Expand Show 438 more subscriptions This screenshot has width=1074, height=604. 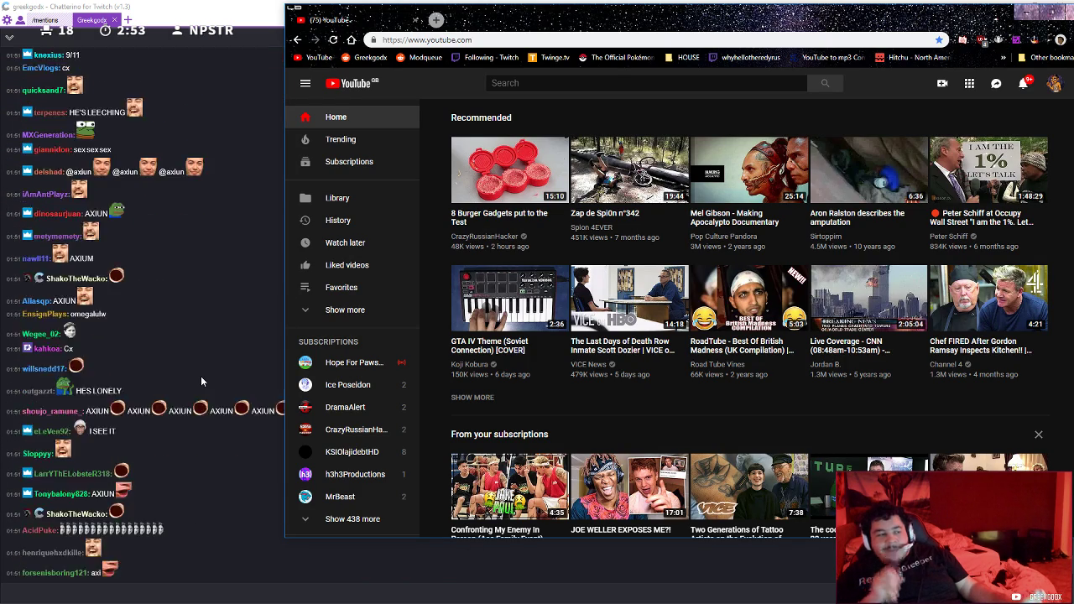(352, 519)
